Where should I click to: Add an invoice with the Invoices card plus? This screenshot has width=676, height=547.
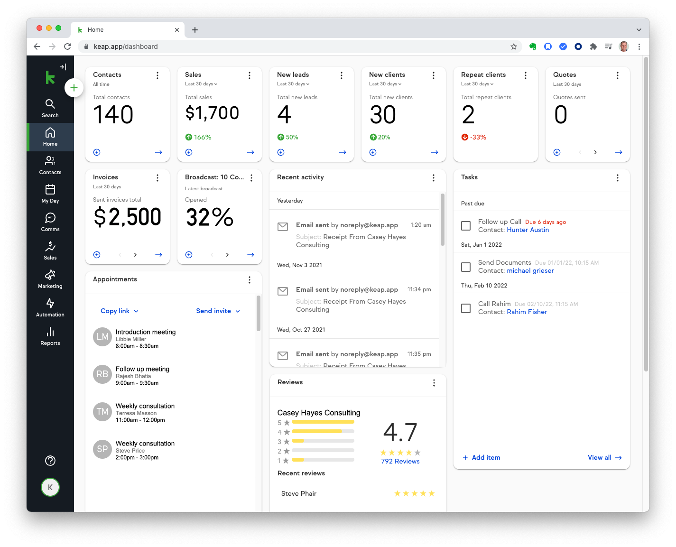pyautogui.click(x=97, y=255)
